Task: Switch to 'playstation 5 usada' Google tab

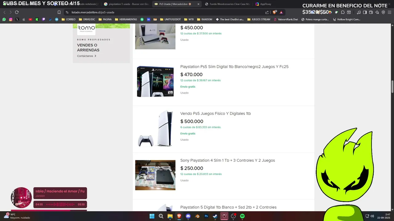Action: click(x=126, y=4)
